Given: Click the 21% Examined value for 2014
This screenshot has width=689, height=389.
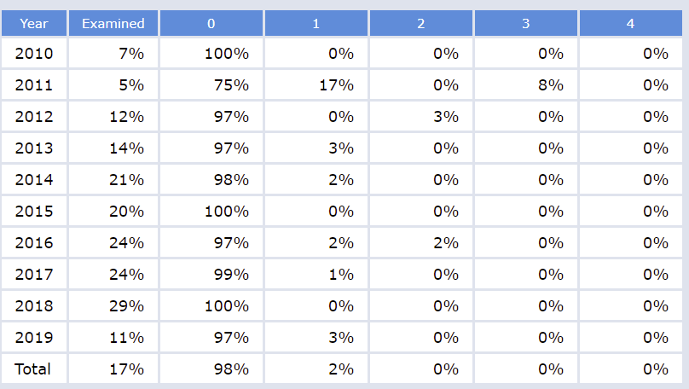Looking at the screenshot, I should tap(126, 180).
